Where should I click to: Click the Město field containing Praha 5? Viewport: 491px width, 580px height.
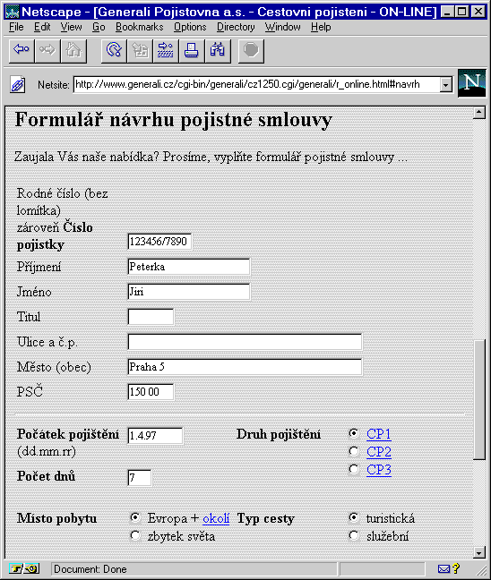[x=245, y=367]
